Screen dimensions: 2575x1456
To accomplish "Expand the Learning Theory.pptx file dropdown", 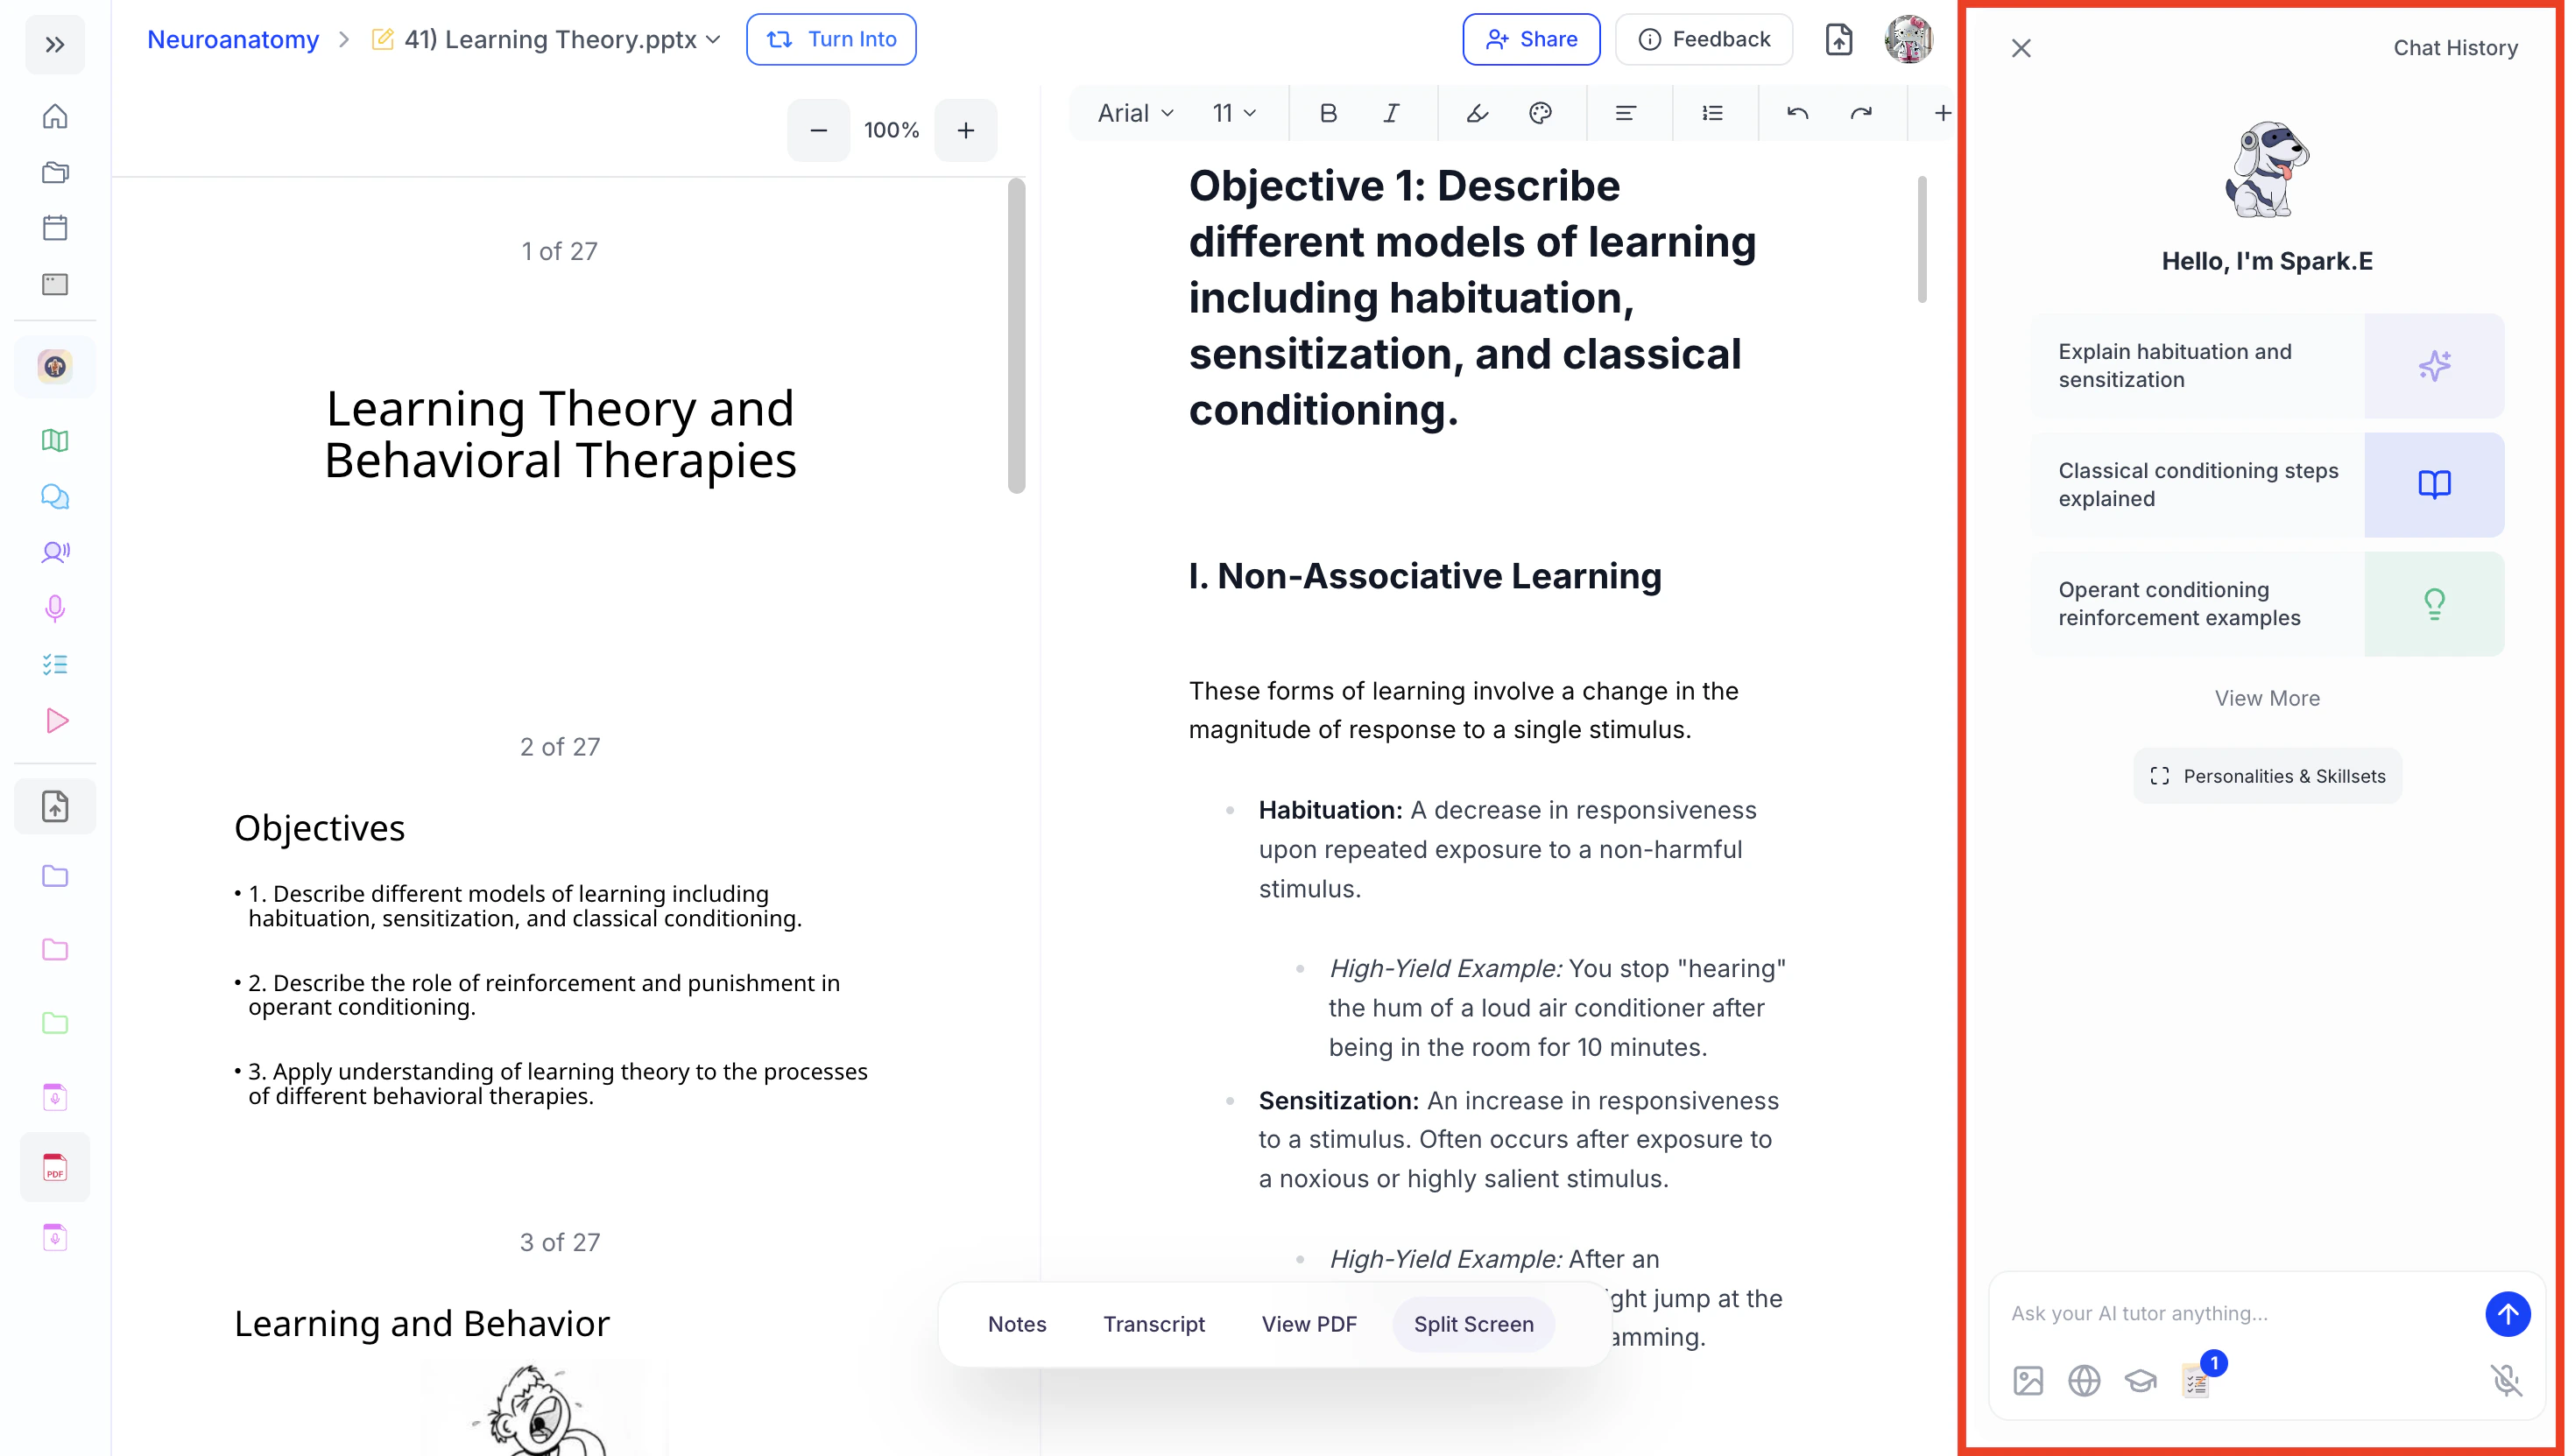I will click(x=712, y=40).
